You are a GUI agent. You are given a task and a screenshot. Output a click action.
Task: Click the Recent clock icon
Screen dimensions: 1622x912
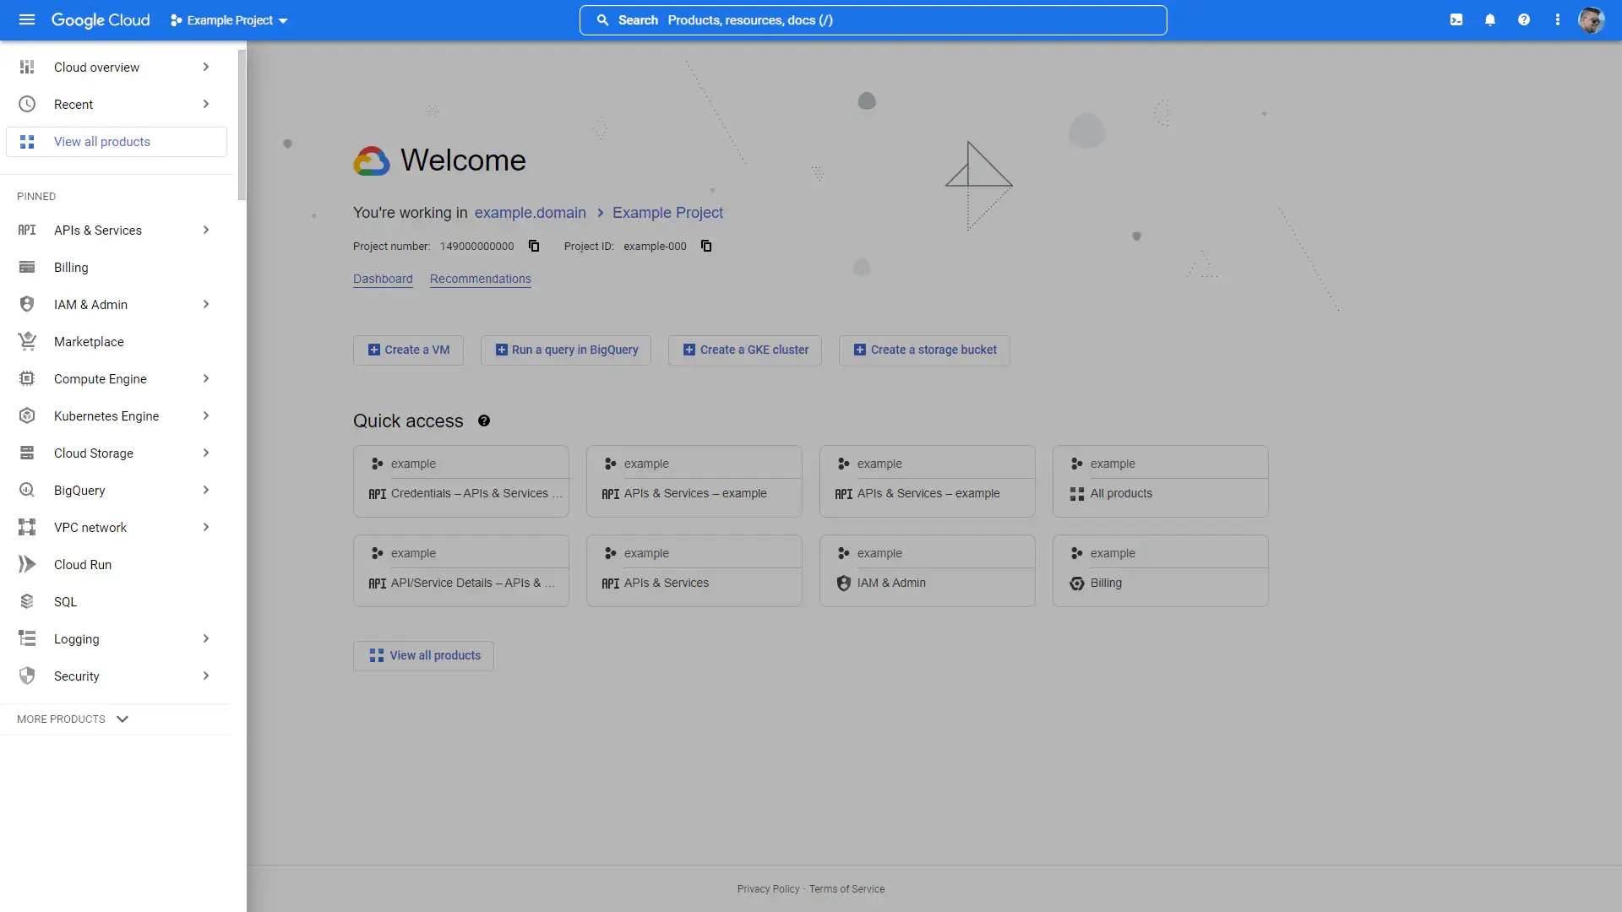27,104
